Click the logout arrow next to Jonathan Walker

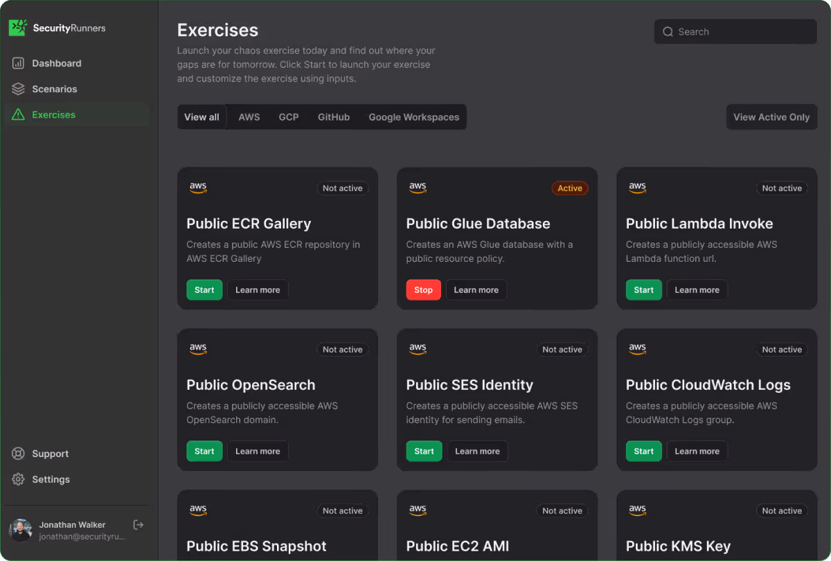click(x=138, y=524)
